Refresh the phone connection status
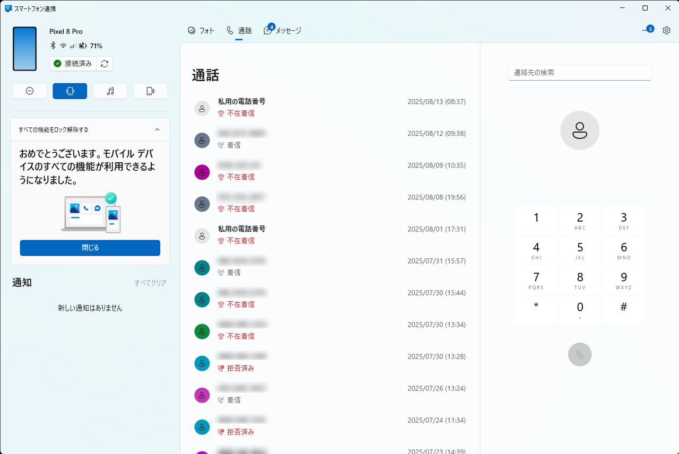This screenshot has width=679, height=454. (105, 64)
